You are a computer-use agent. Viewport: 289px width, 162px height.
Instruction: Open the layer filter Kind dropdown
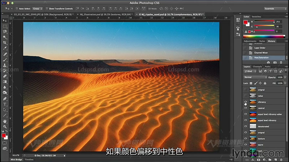click(250, 71)
